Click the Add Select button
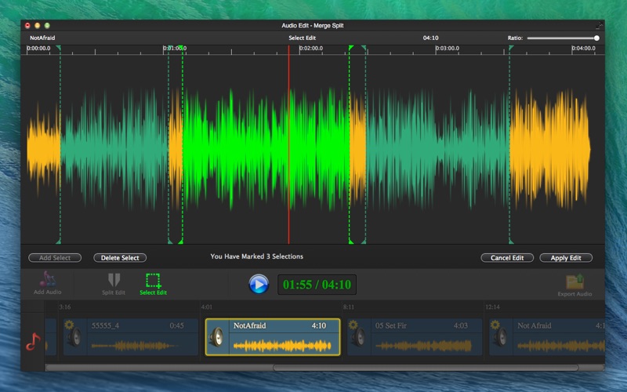627x392 pixels. (x=55, y=258)
